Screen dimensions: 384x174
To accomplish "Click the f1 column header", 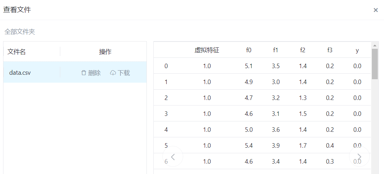I will [276, 50].
